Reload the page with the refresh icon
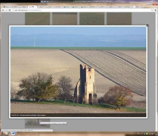The width and height of the screenshot is (158, 136). (x=10, y=10)
